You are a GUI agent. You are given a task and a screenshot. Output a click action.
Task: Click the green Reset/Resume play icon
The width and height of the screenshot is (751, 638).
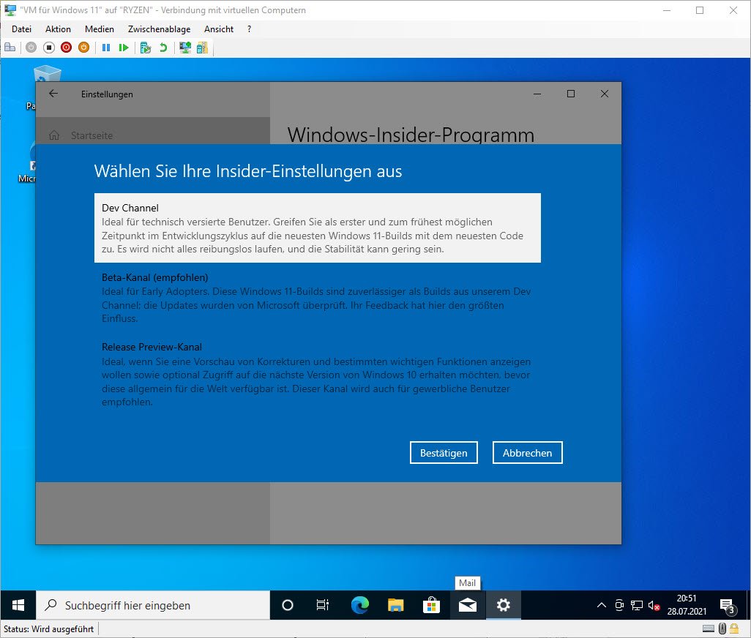tap(124, 48)
